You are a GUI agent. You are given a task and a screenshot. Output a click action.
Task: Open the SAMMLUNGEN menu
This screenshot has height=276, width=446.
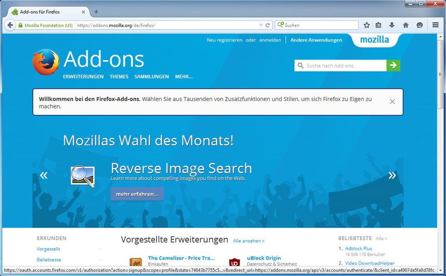[152, 77]
